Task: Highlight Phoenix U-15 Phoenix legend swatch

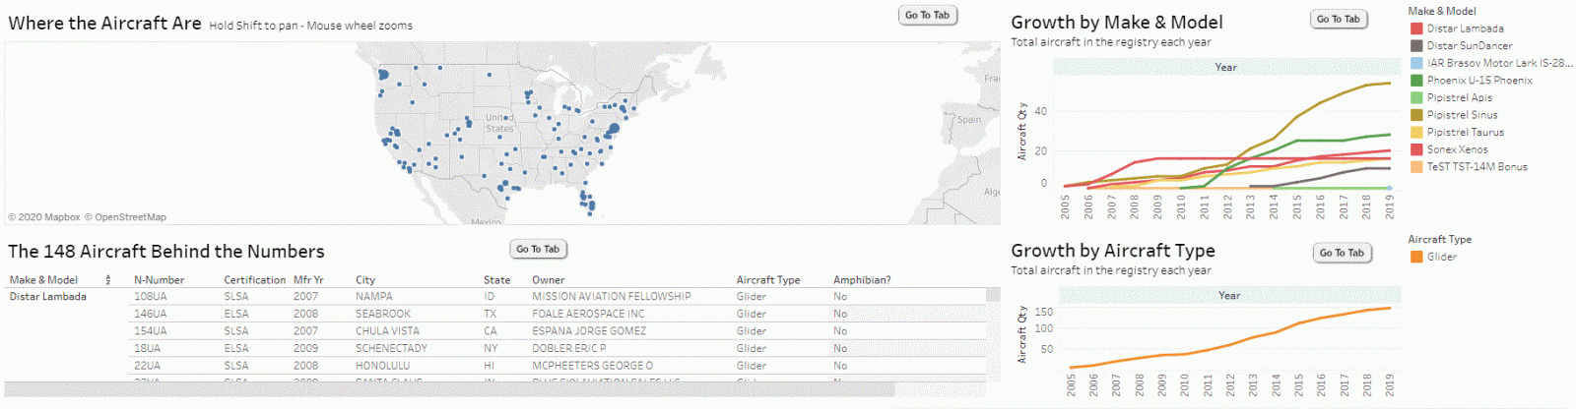Action: tap(1416, 81)
